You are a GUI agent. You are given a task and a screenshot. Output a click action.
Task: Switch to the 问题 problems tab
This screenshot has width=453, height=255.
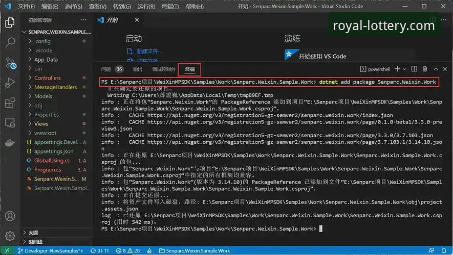click(106, 69)
